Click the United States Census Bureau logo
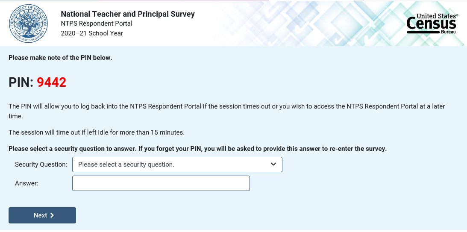This screenshot has height=232, width=467. pos(432,23)
